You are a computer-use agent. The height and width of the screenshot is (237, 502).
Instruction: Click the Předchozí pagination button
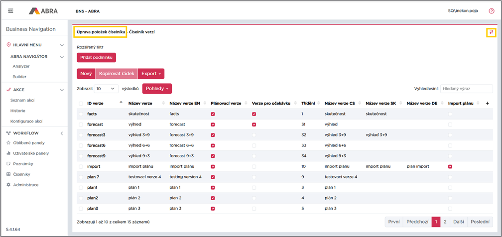(417, 222)
